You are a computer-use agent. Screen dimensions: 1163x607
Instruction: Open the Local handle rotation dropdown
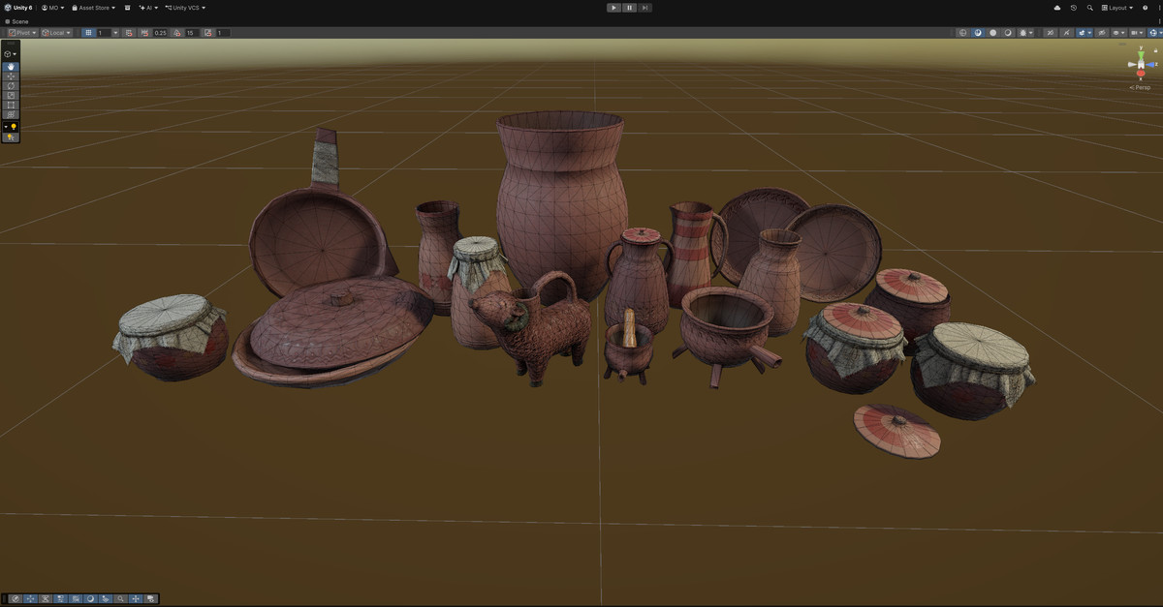[56, 33]
